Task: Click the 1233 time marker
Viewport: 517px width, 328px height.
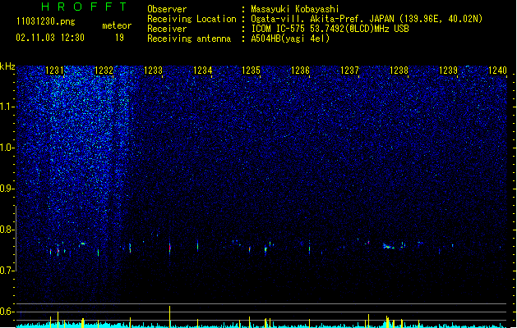Action: point(154,71)
